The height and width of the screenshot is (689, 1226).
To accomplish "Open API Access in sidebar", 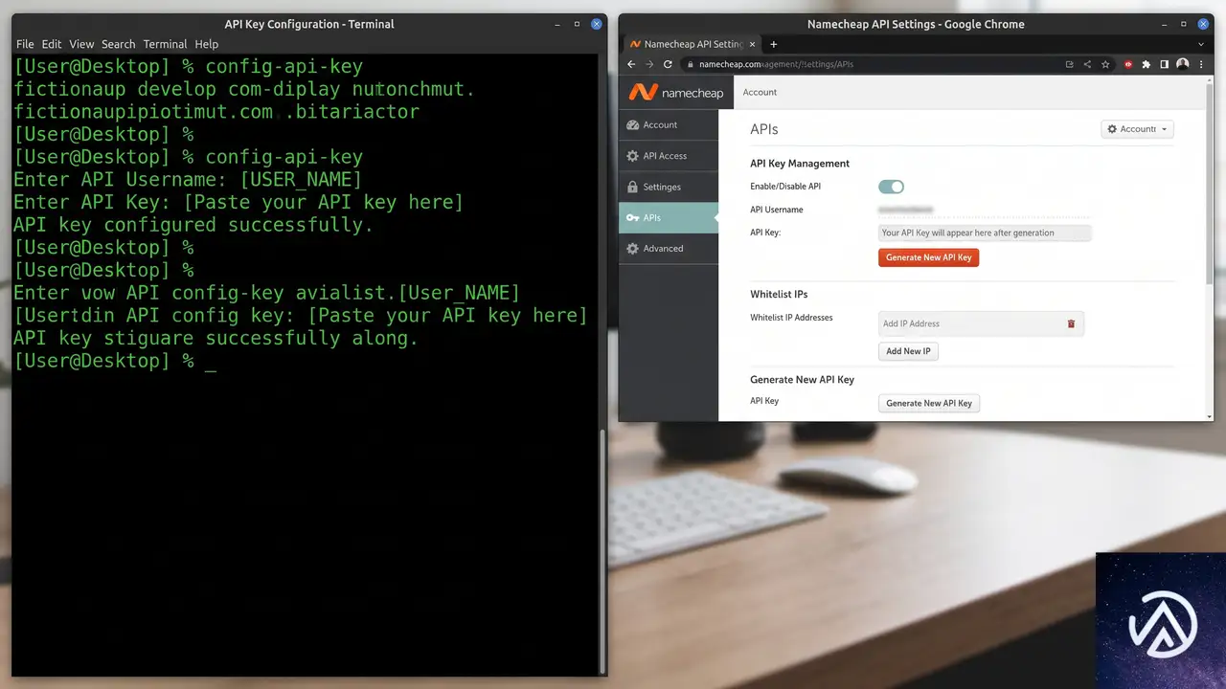I will (x=669, y=156).
